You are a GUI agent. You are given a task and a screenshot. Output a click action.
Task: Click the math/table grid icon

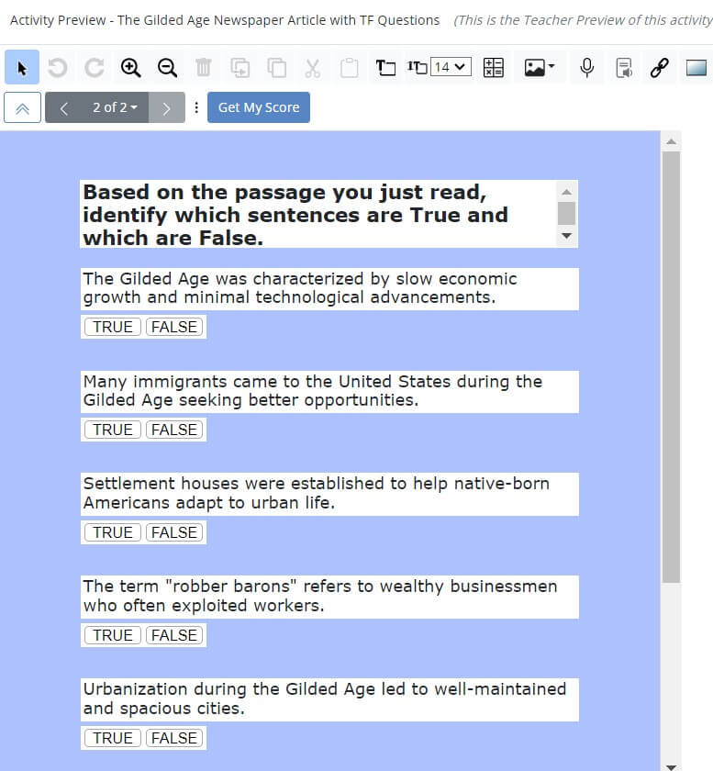pyautogui.click(x=493, y=67)
